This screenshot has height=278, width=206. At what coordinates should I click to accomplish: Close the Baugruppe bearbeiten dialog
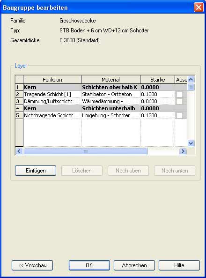tap(199, 8)
